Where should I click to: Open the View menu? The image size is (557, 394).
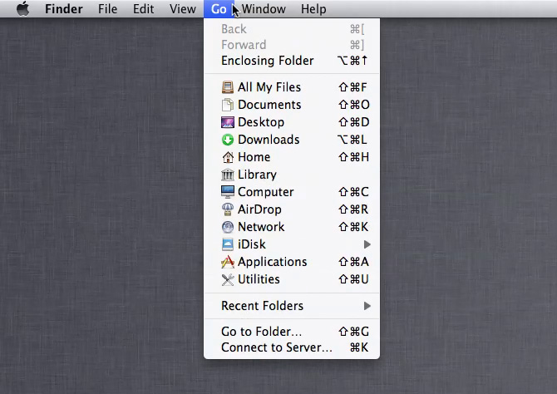click(x=183, y=9)
